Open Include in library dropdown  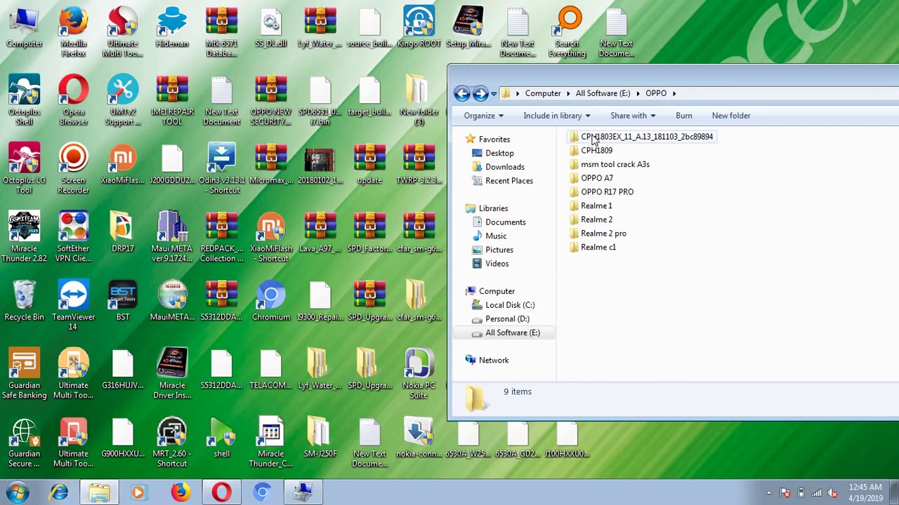tap(557, 116)
